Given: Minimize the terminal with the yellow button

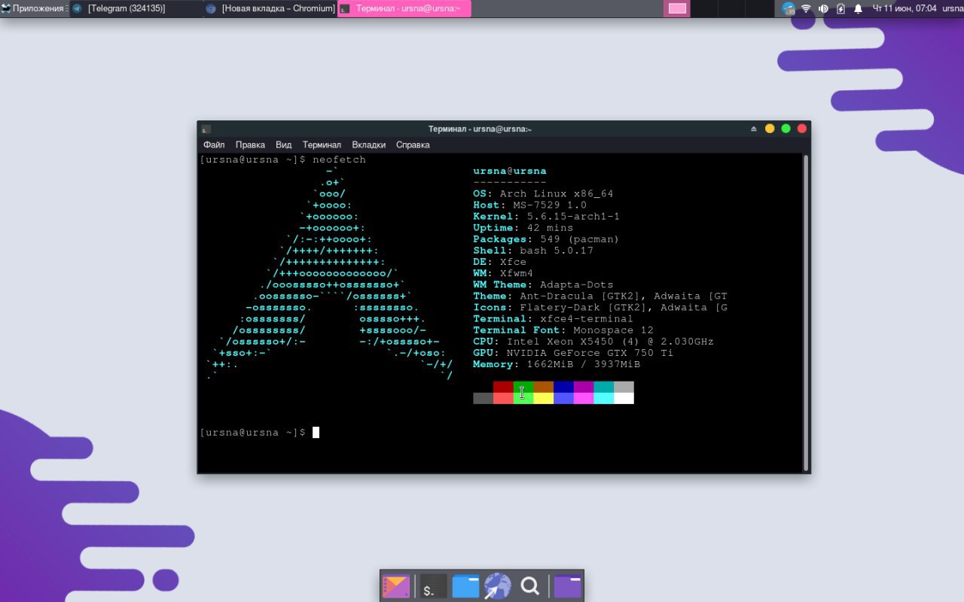Looking at the screenshot, I should point(770,129).
